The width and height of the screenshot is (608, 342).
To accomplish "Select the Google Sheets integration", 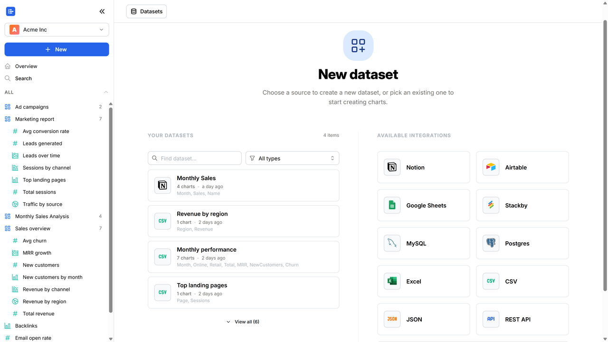I will (x=424, y=205).
